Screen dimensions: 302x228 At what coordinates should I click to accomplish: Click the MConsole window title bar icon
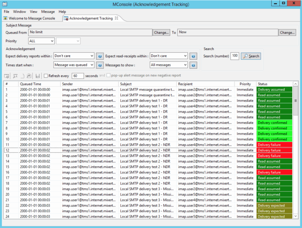pos(5,4)
